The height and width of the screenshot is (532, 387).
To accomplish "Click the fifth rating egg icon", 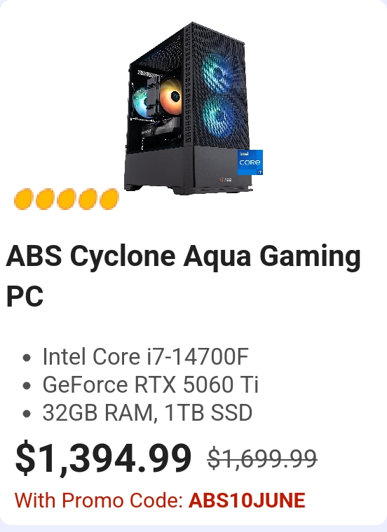I will pyautogui.click(x=109, y=199).
